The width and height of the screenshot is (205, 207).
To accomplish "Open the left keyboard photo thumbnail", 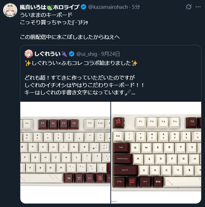I will tap(66, 153).
